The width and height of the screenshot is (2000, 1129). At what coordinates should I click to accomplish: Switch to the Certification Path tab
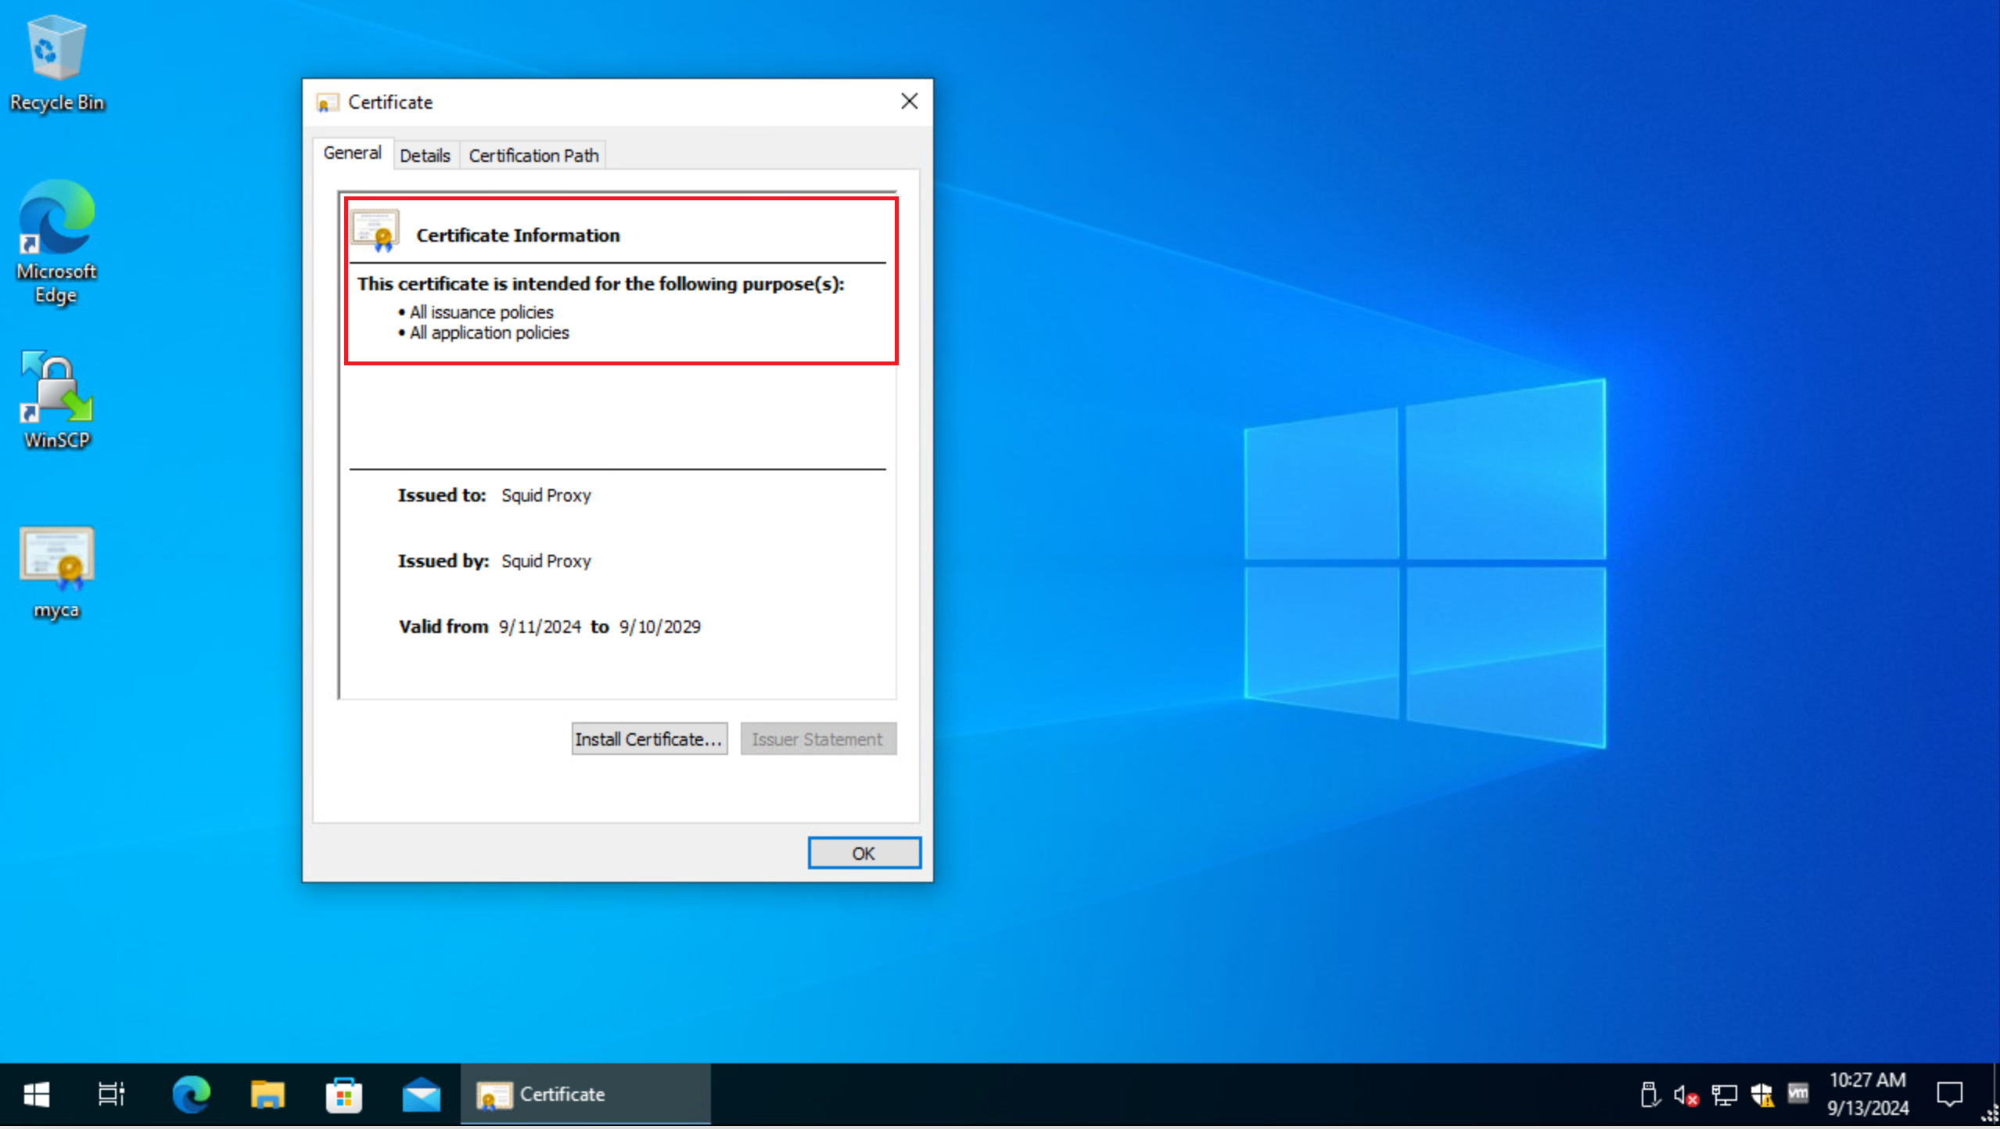pos(533,156)
